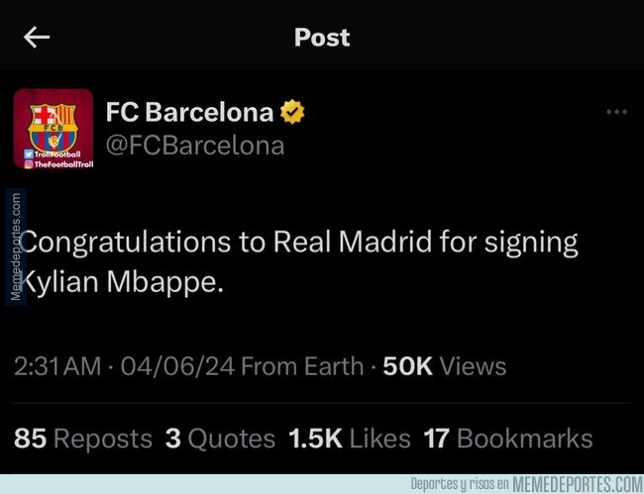644x494 pixels.
Task: Click the Kylian Mbappe text line
Action: pos(122,283)
